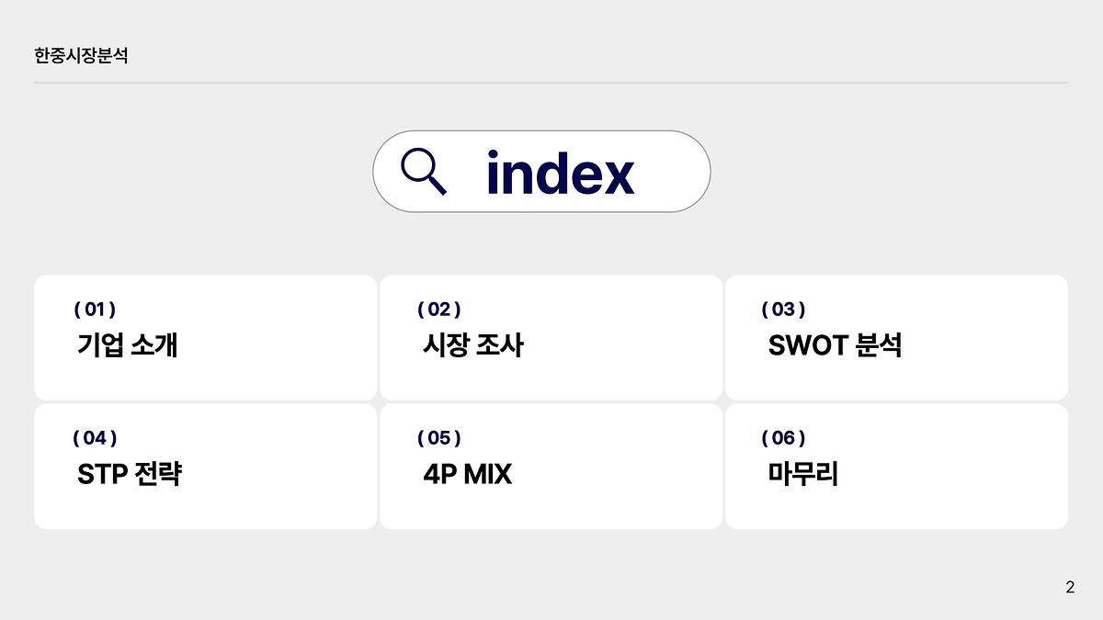Open the 마무리 section title
The width and height of the screenshot is (1103, 620).
click(x=802, y=474)
